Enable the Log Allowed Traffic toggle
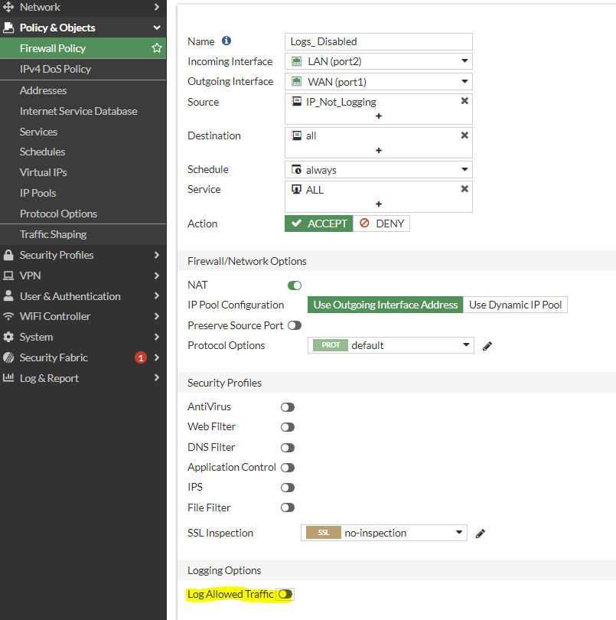Viewport: 616px width, 620px height. point(285,594)
